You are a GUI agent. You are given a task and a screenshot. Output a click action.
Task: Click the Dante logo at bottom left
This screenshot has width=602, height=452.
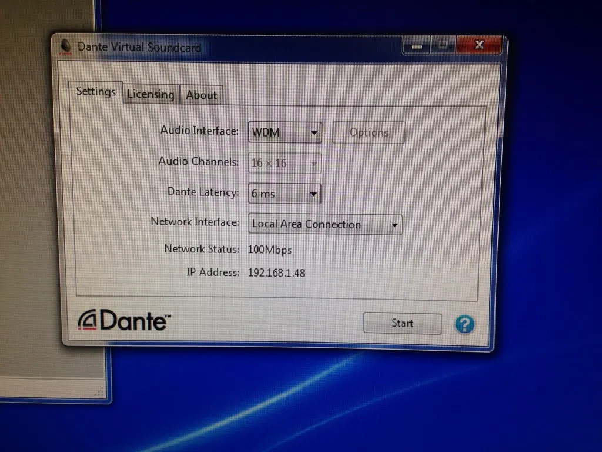125,320
